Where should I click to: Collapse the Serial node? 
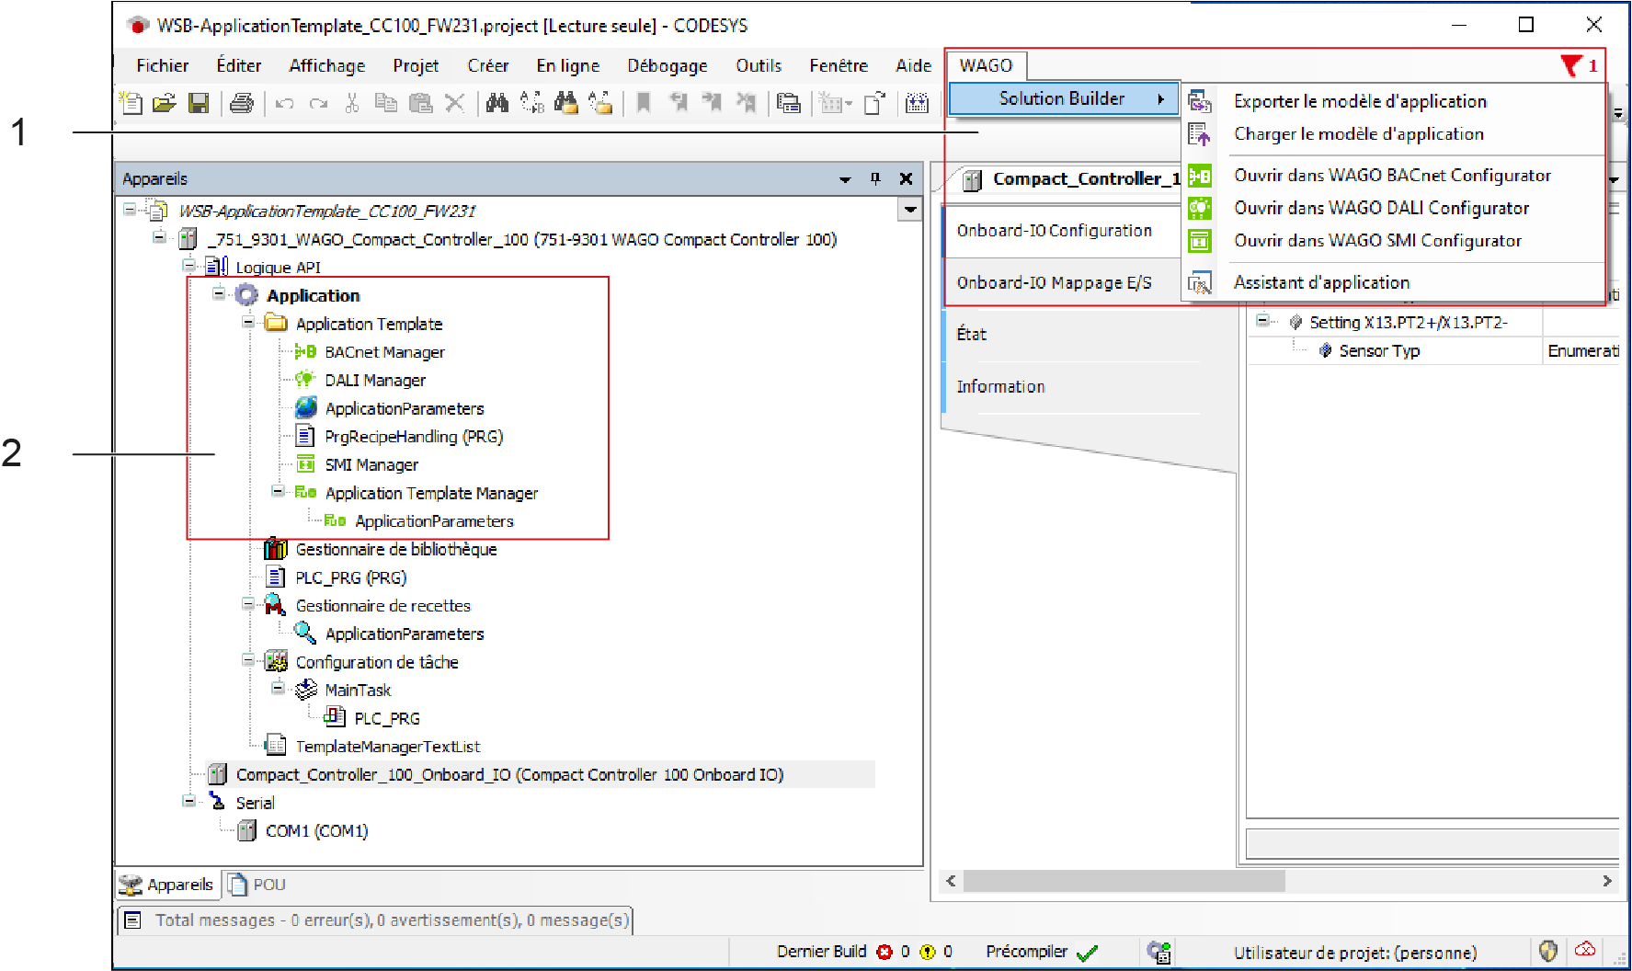click(188, 801)
